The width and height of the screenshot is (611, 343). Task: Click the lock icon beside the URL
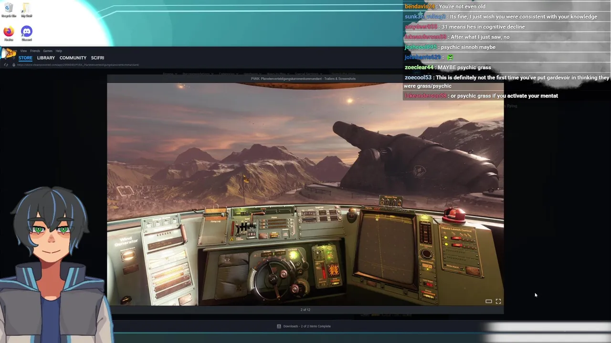click(x=13, y=65)
